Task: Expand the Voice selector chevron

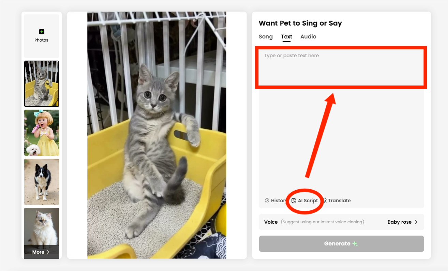Action: pyautogui.click(x=416, y=222)
